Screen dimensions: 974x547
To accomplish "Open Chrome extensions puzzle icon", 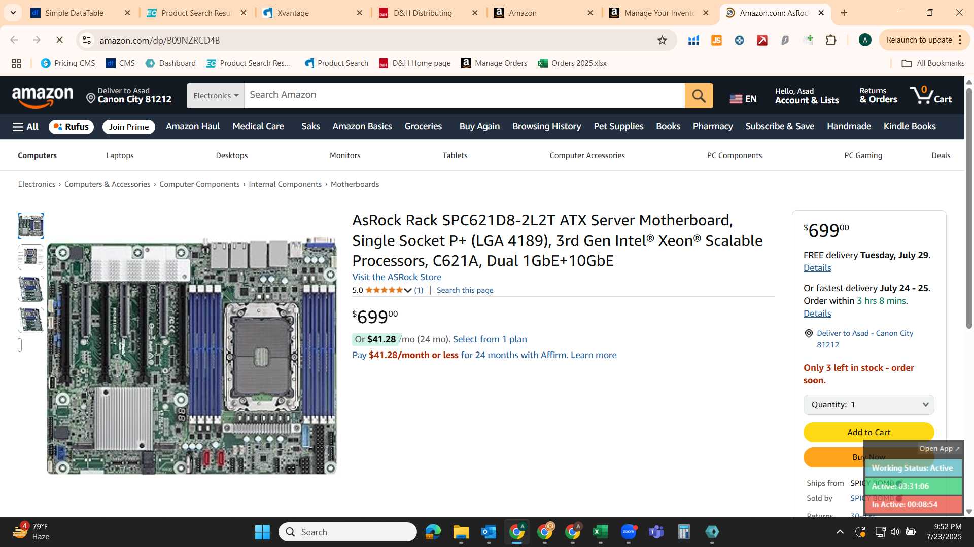I will tap(831, 40).
